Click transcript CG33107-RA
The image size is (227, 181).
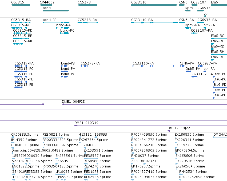coord(194,33)
